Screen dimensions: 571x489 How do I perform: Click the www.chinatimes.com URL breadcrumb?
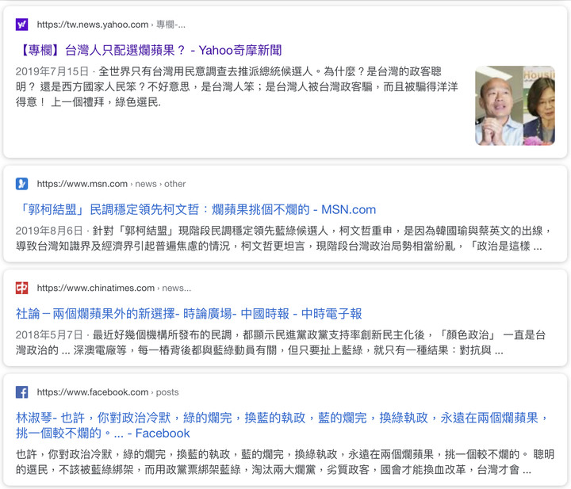(x=114, y=288)
